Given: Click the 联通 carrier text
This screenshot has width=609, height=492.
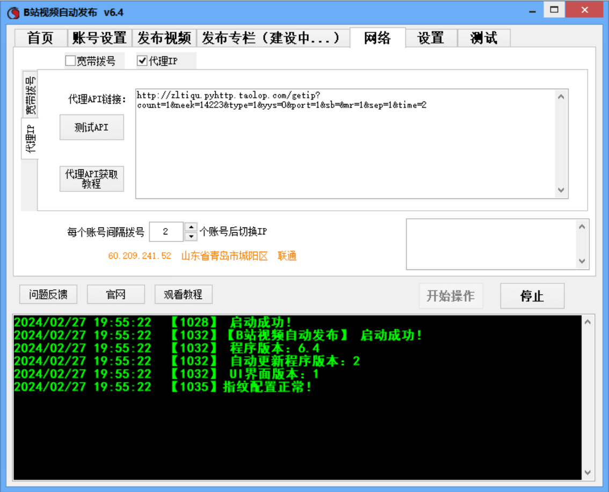Looking at the screenshot, I should coord(287,255).
